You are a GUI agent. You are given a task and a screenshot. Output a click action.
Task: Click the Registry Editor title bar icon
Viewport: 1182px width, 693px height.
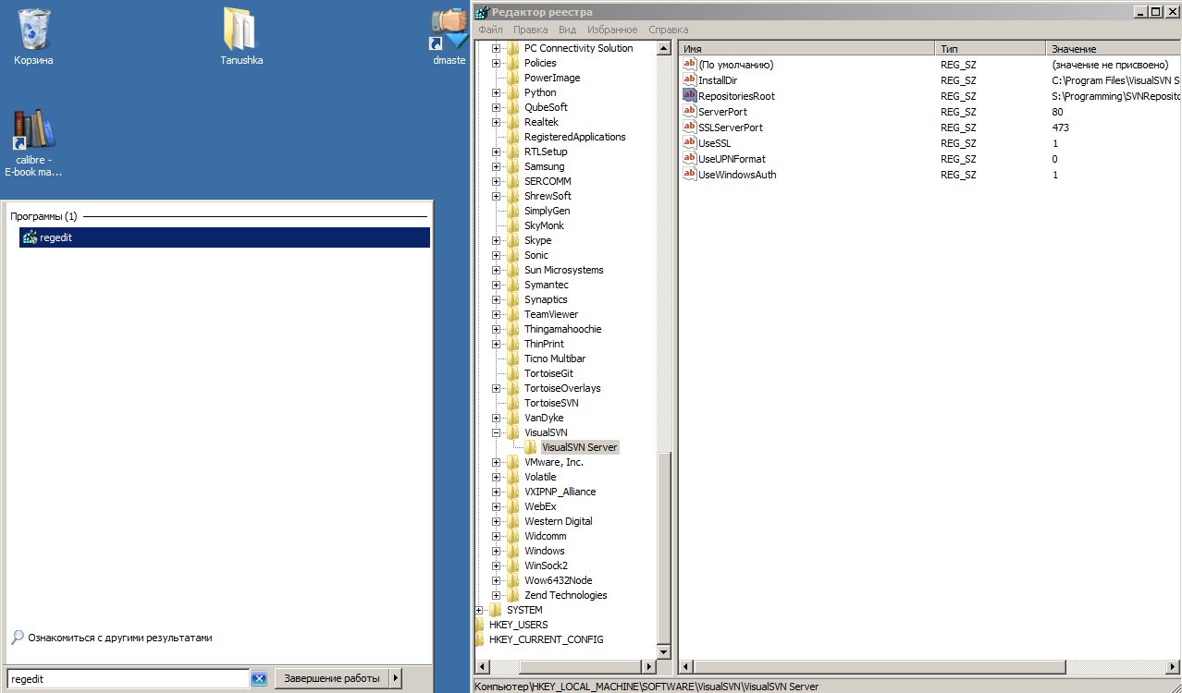coord(482,11)
